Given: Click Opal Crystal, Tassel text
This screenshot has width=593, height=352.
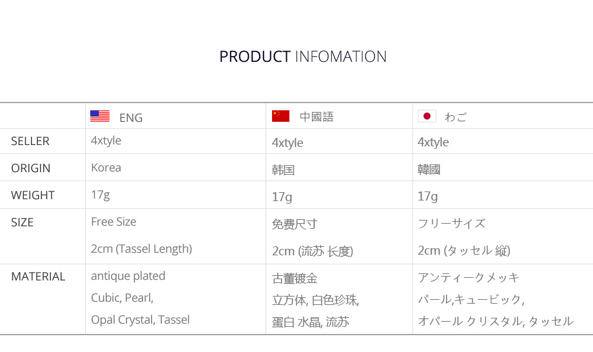Looking at the screenshot, I should [x=140, y=320].
